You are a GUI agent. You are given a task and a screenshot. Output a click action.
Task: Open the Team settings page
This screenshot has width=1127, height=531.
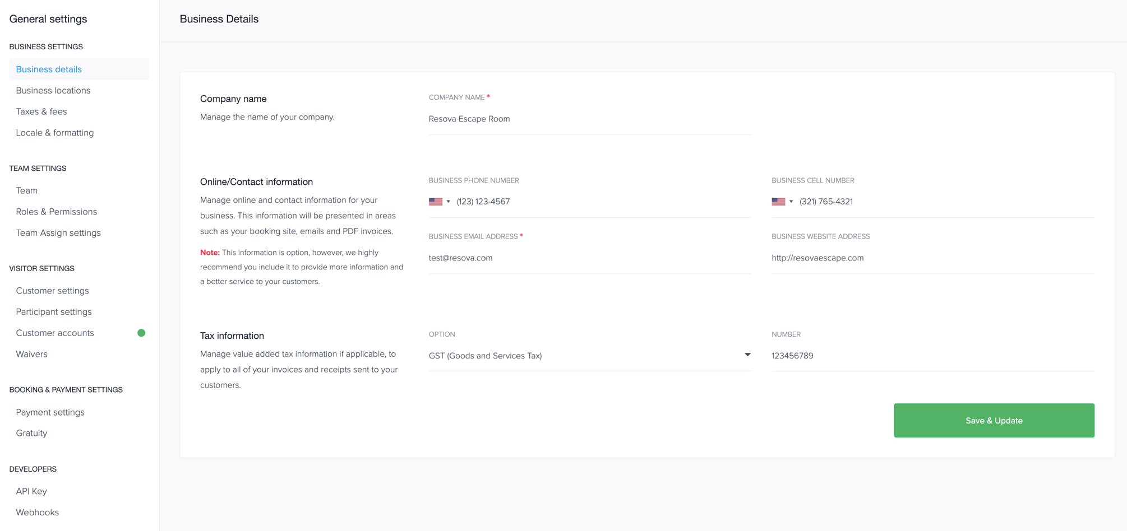26,190
